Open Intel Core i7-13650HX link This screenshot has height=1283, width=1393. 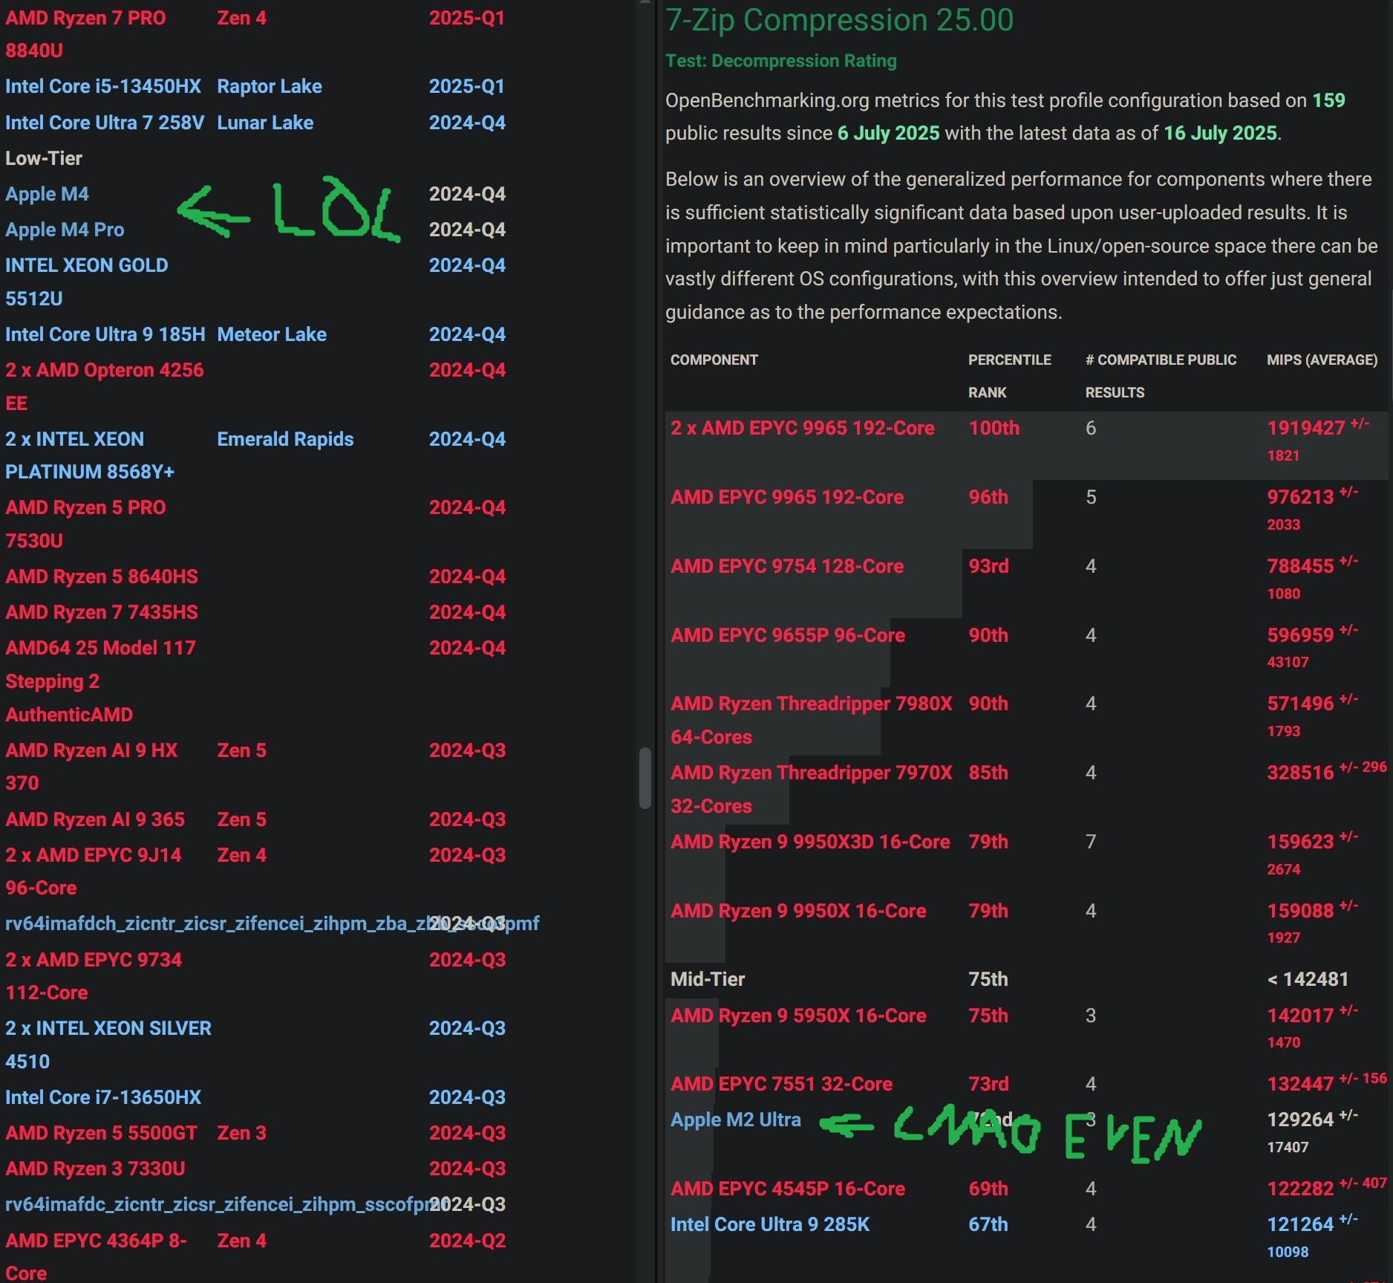[x=103, y=1097]
